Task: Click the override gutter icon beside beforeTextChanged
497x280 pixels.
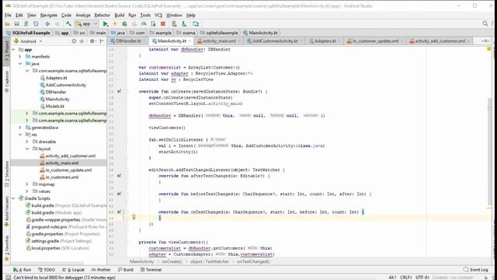Action: point(119,194)
